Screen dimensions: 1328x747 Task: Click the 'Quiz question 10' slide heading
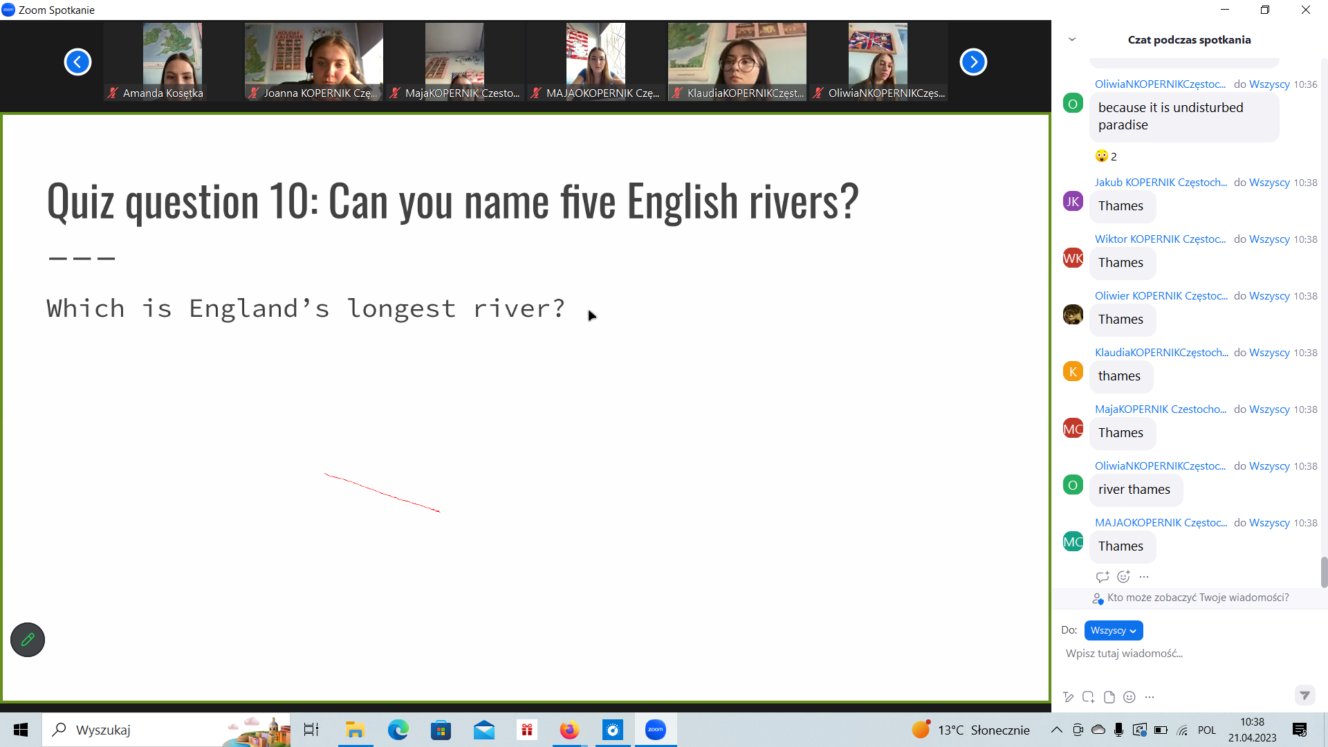point(453,201)
